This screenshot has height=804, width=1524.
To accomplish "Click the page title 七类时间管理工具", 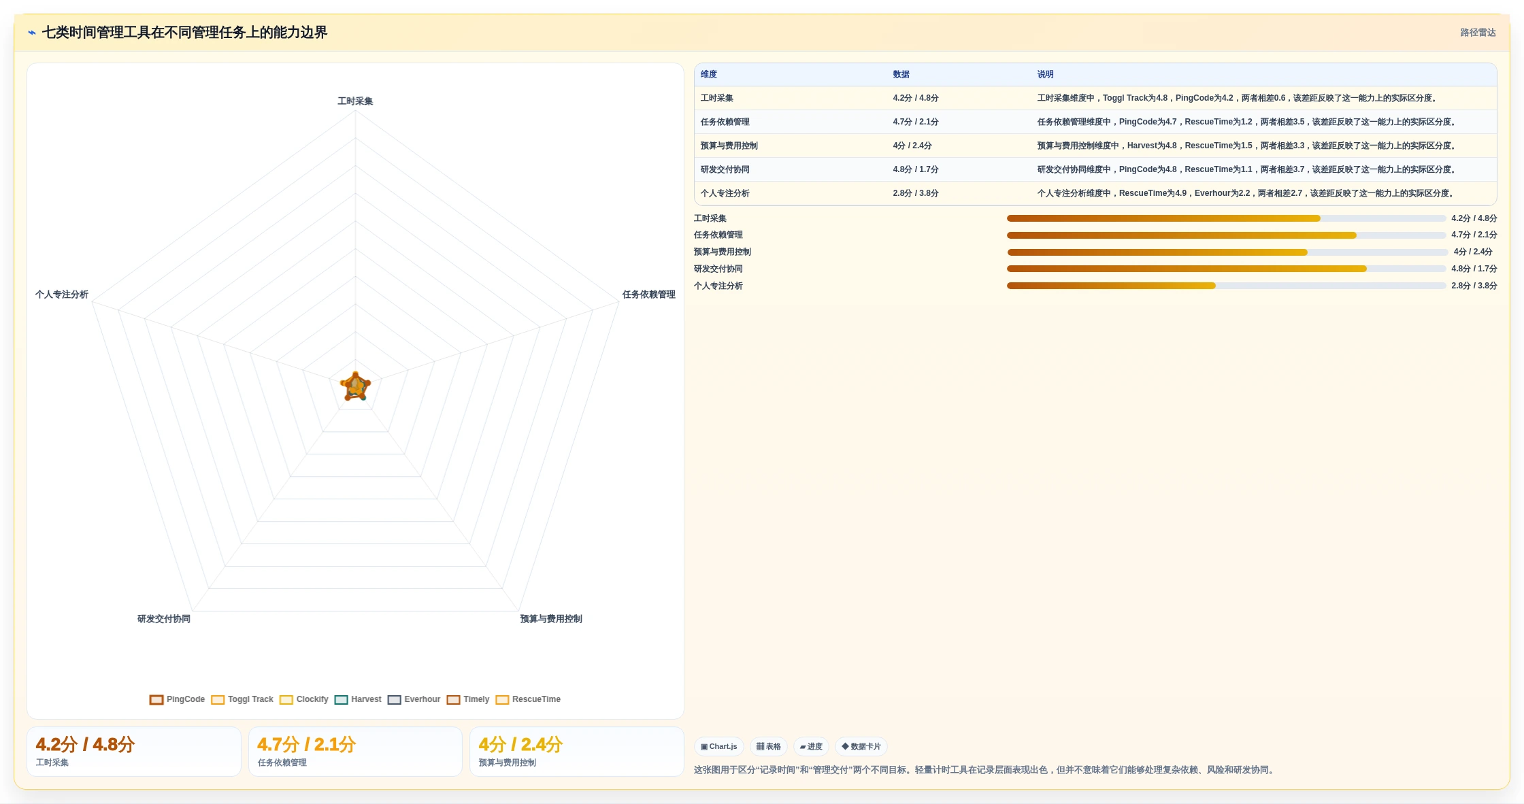I will pyautogui.click(x=184, y=33).
